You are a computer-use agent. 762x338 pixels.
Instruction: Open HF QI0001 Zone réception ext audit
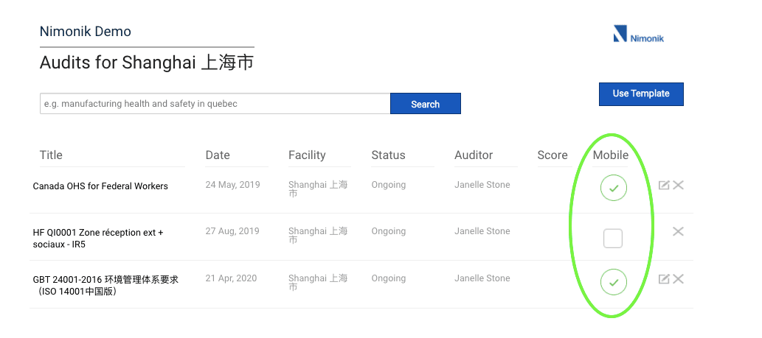pos(98,239)
